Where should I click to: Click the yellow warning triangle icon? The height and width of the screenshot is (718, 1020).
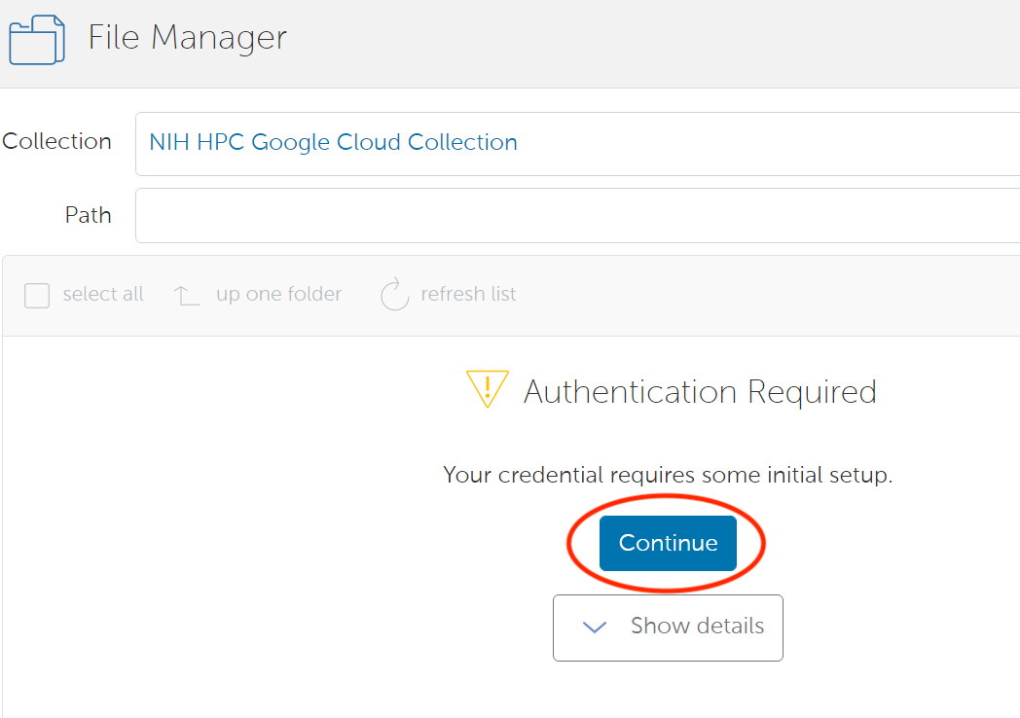(x=487, y=389)
